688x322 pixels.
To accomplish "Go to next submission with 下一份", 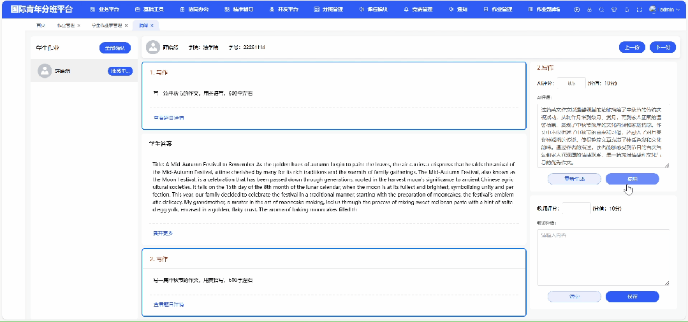I will pos(662,48).
